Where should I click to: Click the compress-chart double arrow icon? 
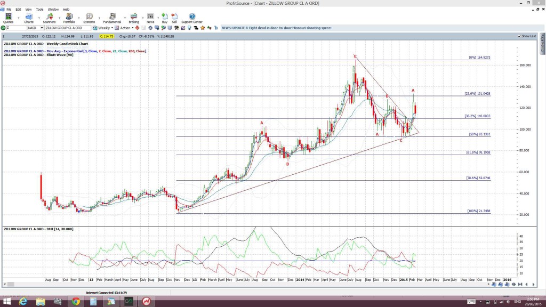(x=513, y=285)
